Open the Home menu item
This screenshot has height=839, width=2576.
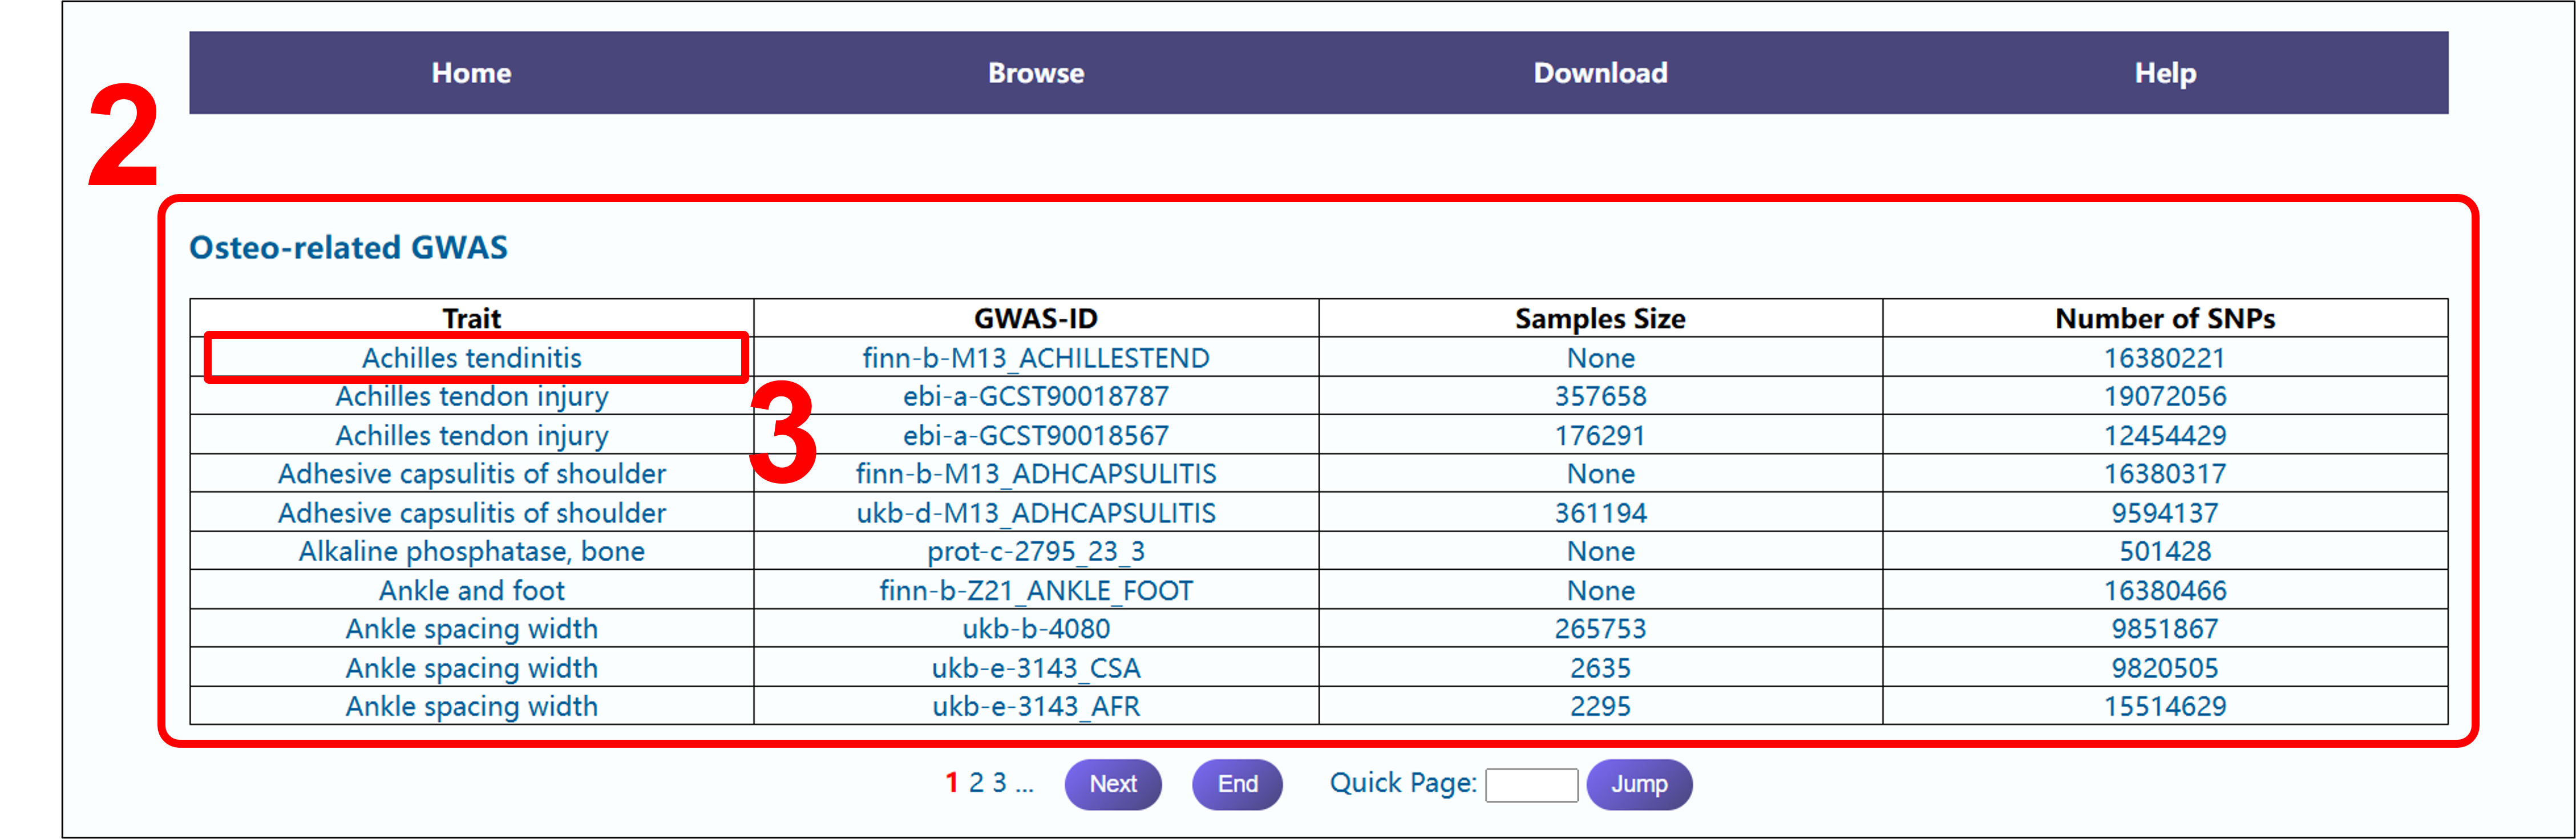(471, 73)
